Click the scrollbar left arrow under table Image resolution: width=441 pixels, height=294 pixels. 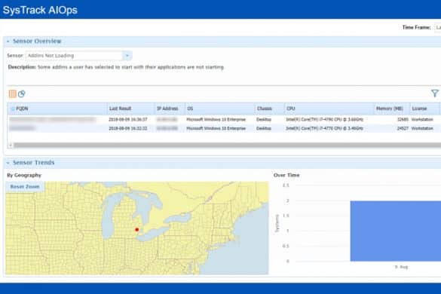(x=11, y=145)
